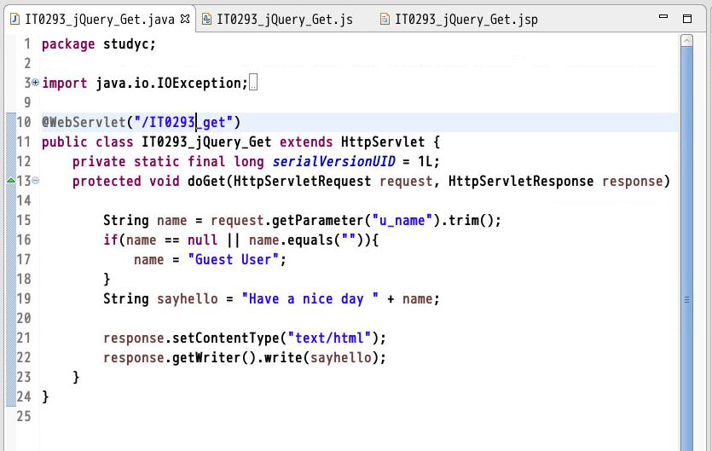The height and width of the screenshot is (451, 712).
Task: Click "HttpServlet" after extends
Action: click(383, 142)
